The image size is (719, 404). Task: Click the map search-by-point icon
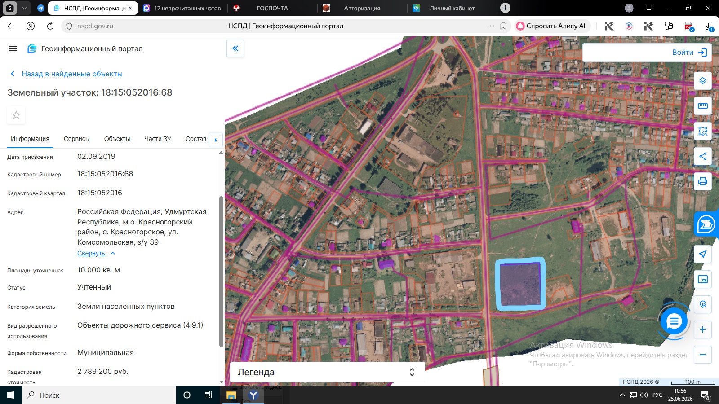click(x=703, y=304)
